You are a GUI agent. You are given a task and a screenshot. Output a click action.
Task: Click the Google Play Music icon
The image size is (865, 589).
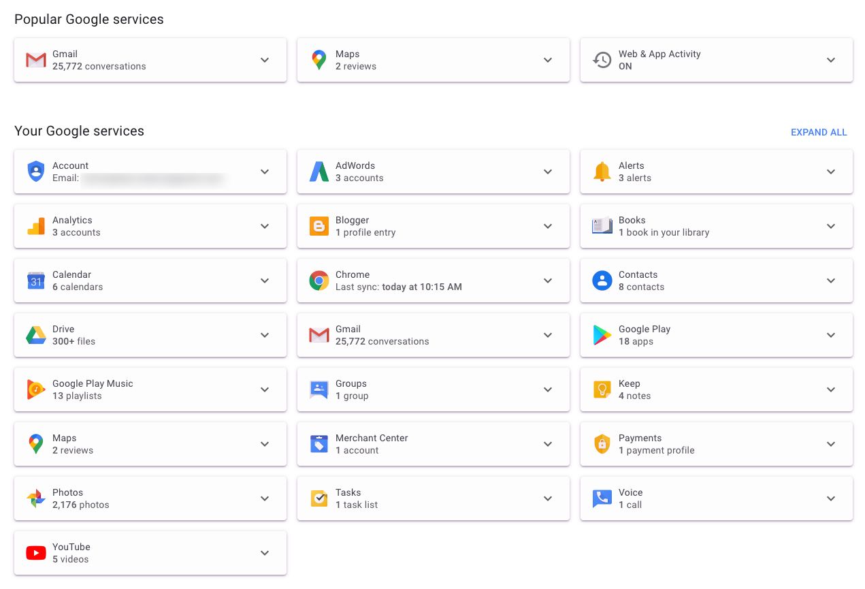[36, 389]
